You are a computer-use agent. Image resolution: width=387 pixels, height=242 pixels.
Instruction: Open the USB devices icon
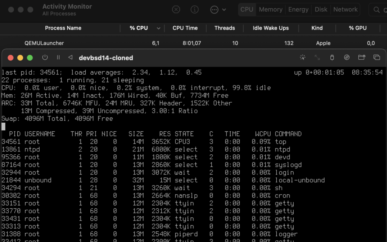[332, 57]
